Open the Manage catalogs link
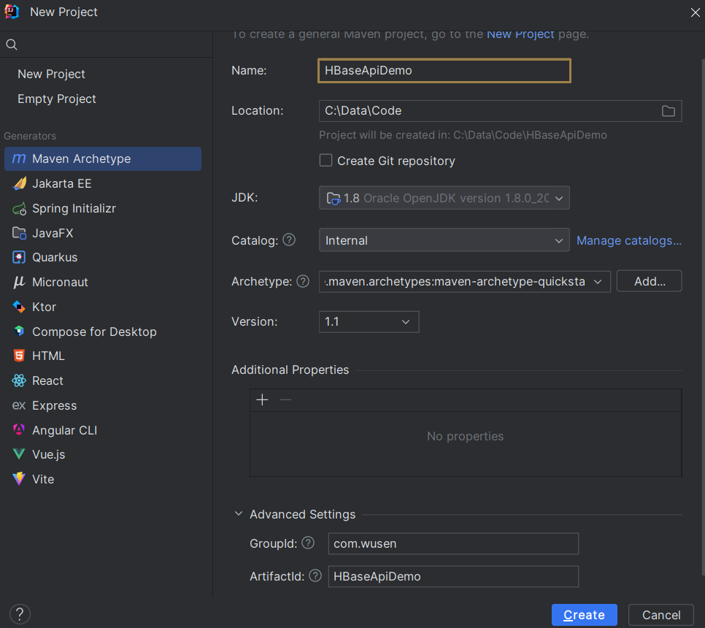 coord(628,240)
